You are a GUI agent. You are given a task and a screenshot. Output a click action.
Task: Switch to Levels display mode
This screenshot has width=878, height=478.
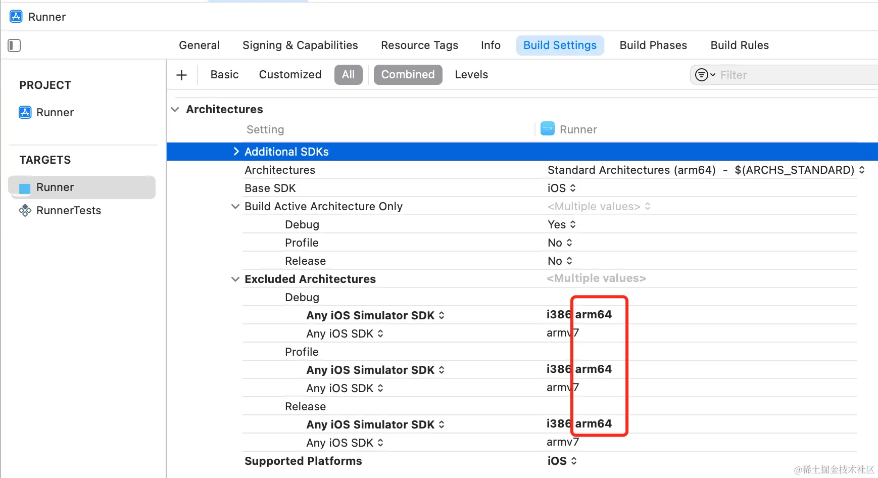click(471, 75)
